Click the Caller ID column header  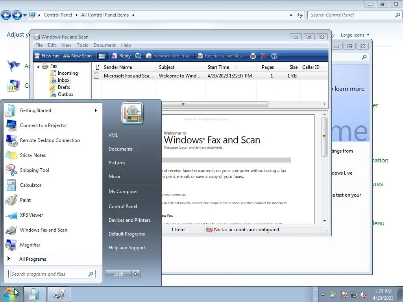(313, 67)
